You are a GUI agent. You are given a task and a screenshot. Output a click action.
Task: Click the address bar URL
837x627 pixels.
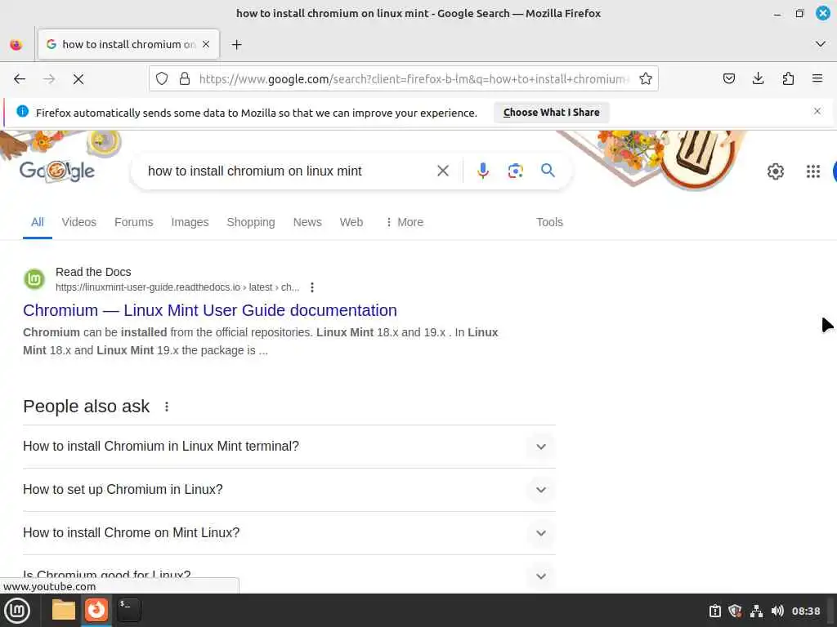tap(414, 79)
